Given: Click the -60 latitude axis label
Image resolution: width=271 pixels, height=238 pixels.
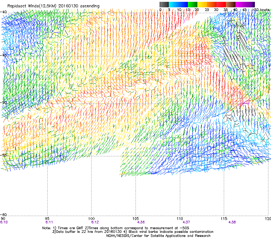Looking at the screenshot, I should [3, 215].
